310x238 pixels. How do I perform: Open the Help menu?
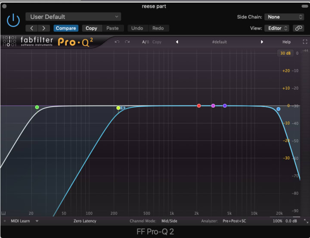(x=286, y=42)
